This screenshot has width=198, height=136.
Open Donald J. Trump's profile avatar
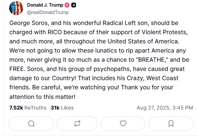[16, 8]
